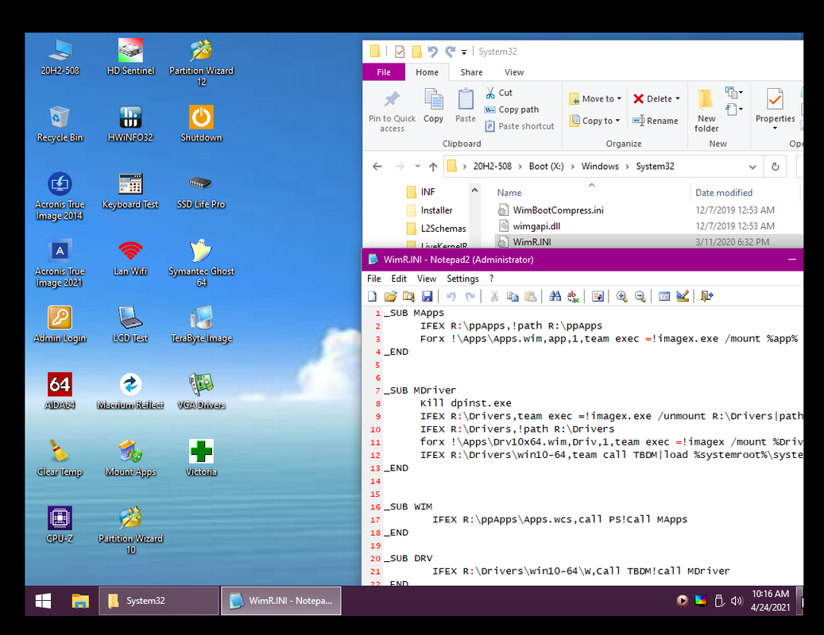Screen dimensions: 824x635
Task: Open the Properties dropdown in ribbon
Action: [775, 128]
